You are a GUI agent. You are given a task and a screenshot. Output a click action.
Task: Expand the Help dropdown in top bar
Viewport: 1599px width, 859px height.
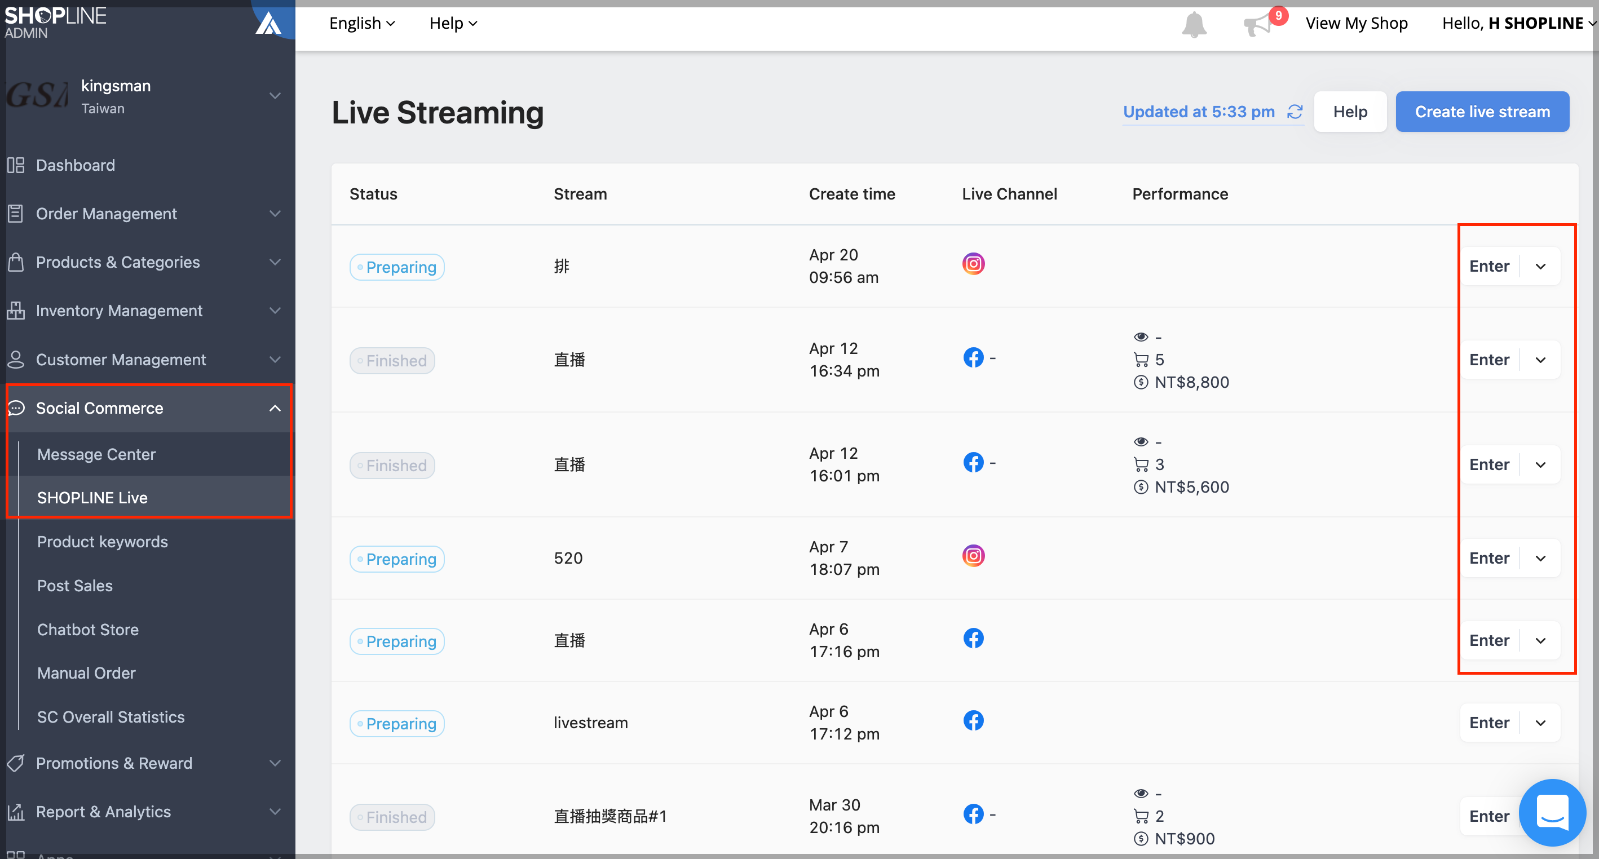(453, 24)
